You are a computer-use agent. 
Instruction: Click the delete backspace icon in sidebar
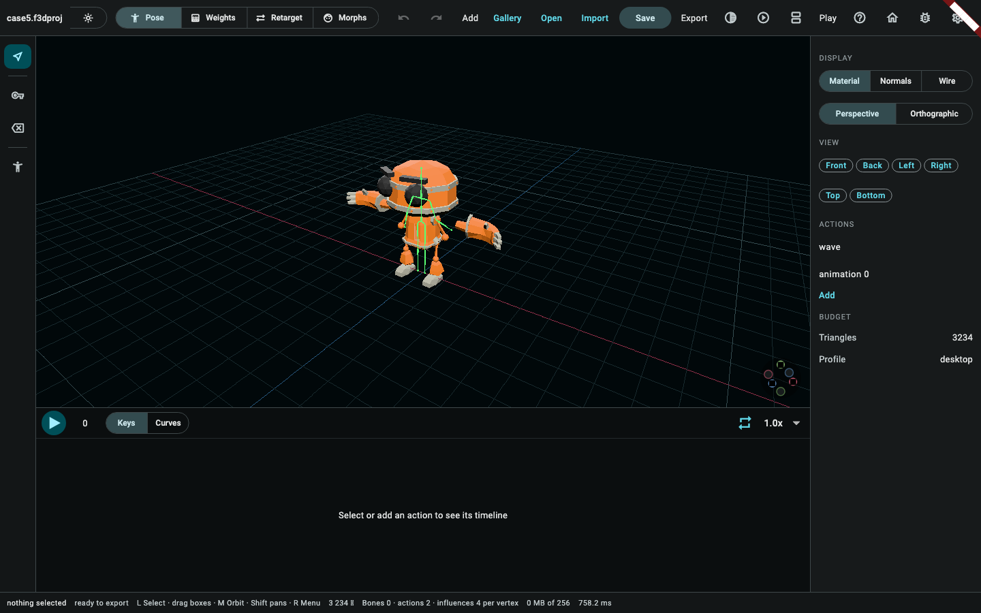(x=18, y=128)
